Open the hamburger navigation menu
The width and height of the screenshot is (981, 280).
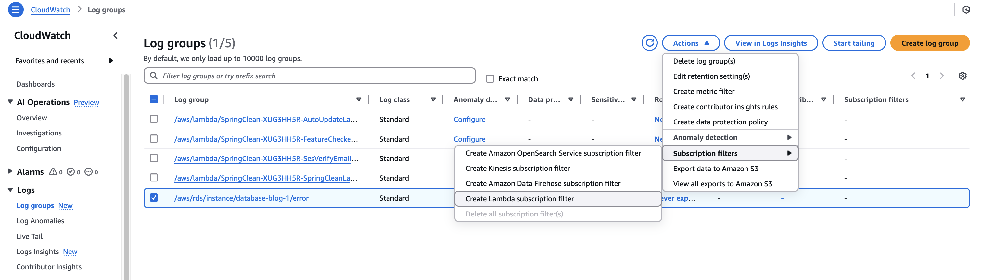click(x=16, y=9)
